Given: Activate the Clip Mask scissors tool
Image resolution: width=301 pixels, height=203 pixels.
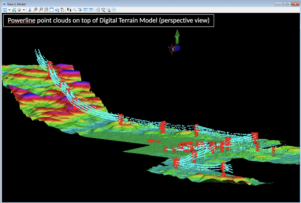Looking at the screenshot, I should 109,10.
